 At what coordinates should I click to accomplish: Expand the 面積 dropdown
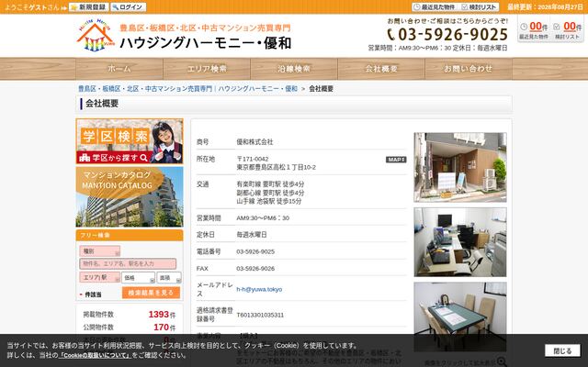169,277
